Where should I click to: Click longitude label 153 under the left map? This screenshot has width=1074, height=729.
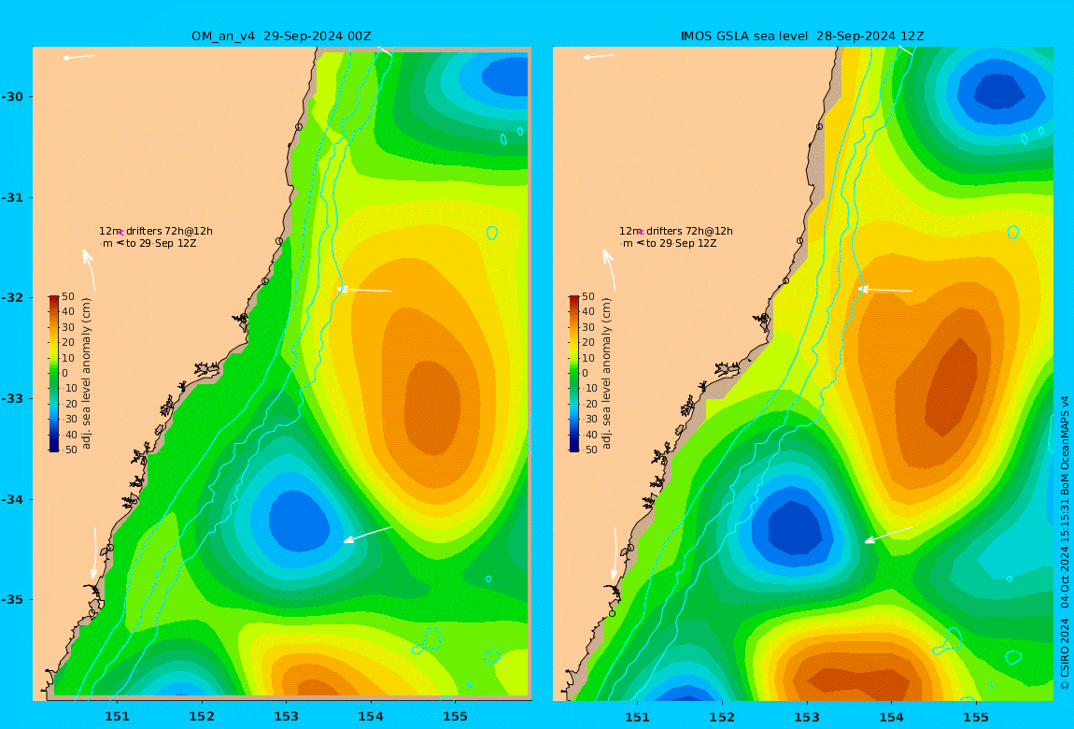point(287,717)
